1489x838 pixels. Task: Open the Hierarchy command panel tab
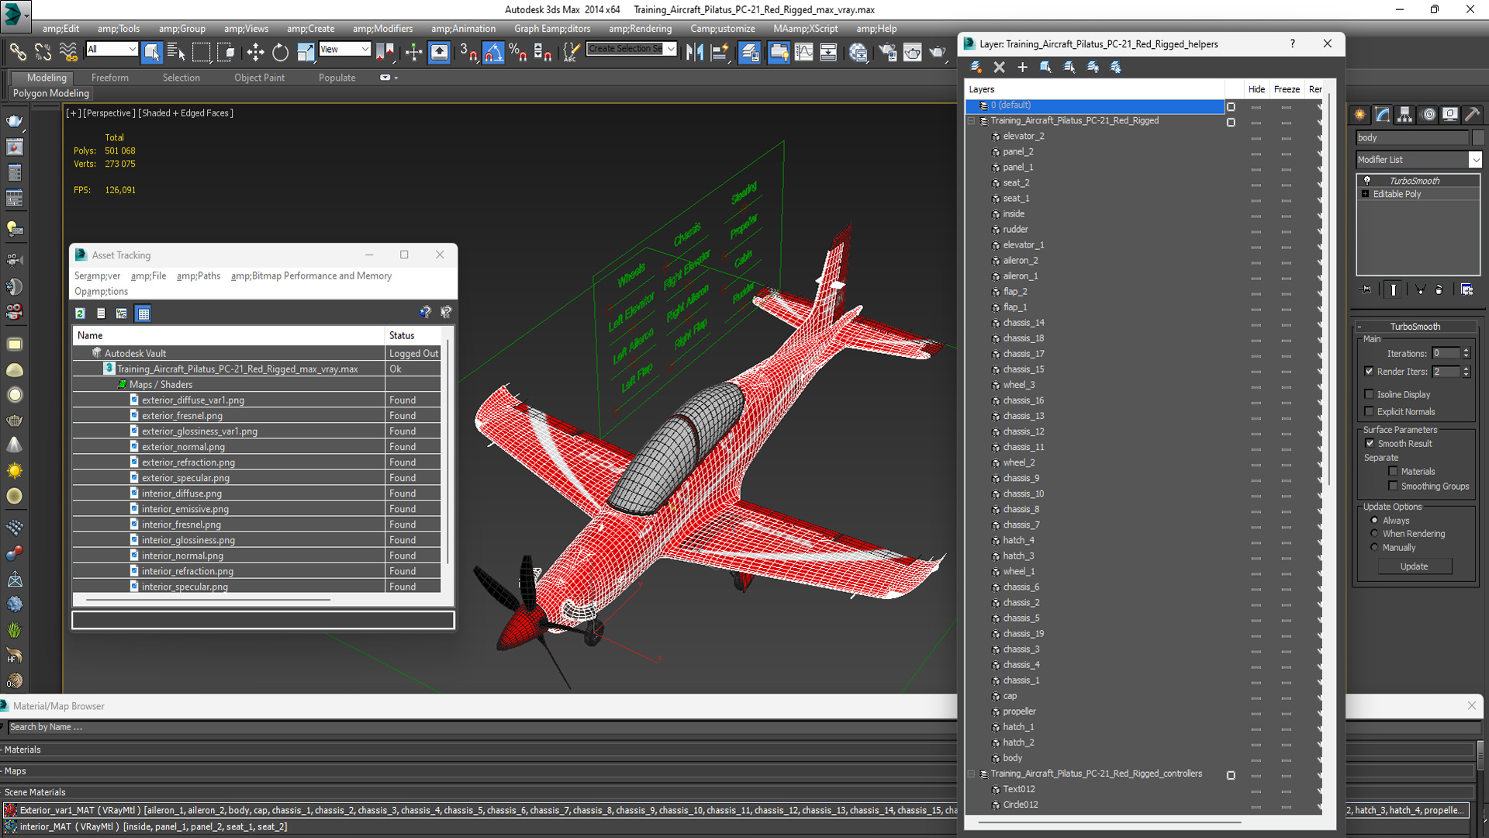pyautogui.click(x=1404, y=115)
